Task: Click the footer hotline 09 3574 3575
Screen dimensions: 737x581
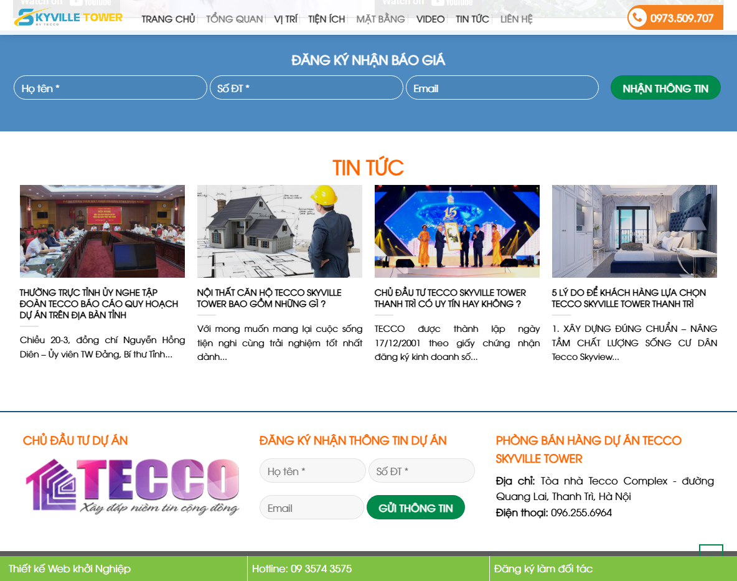Action: tap(301, 568)
